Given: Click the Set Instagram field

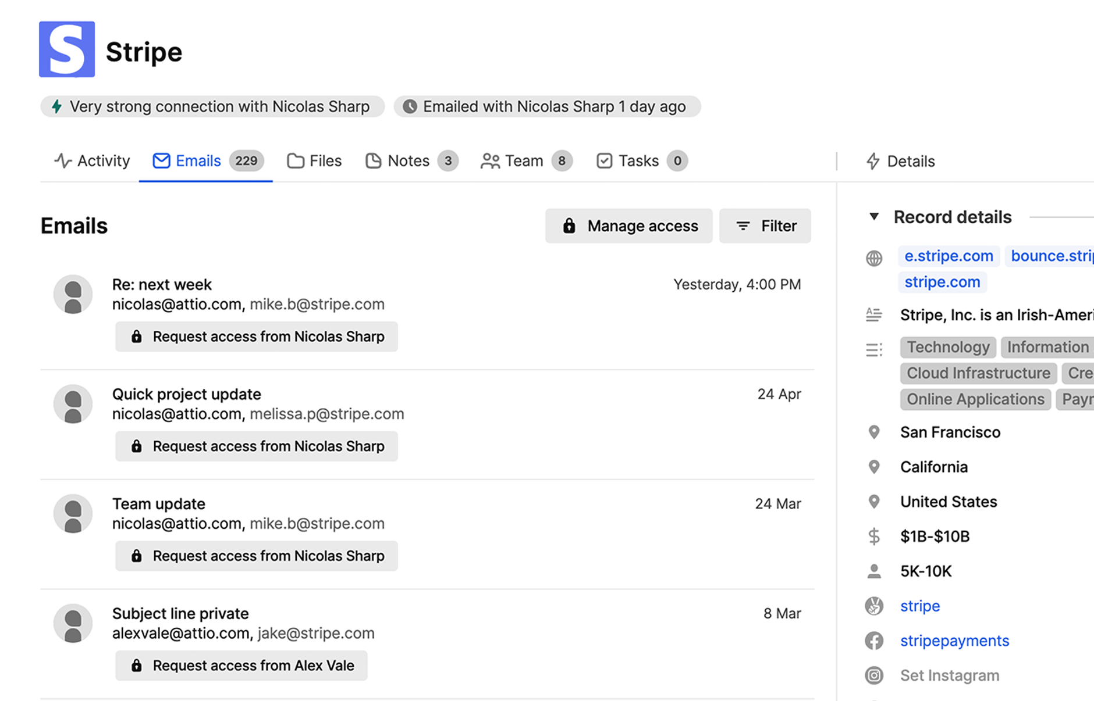Looking at the screenshot, I should (950, 675).
